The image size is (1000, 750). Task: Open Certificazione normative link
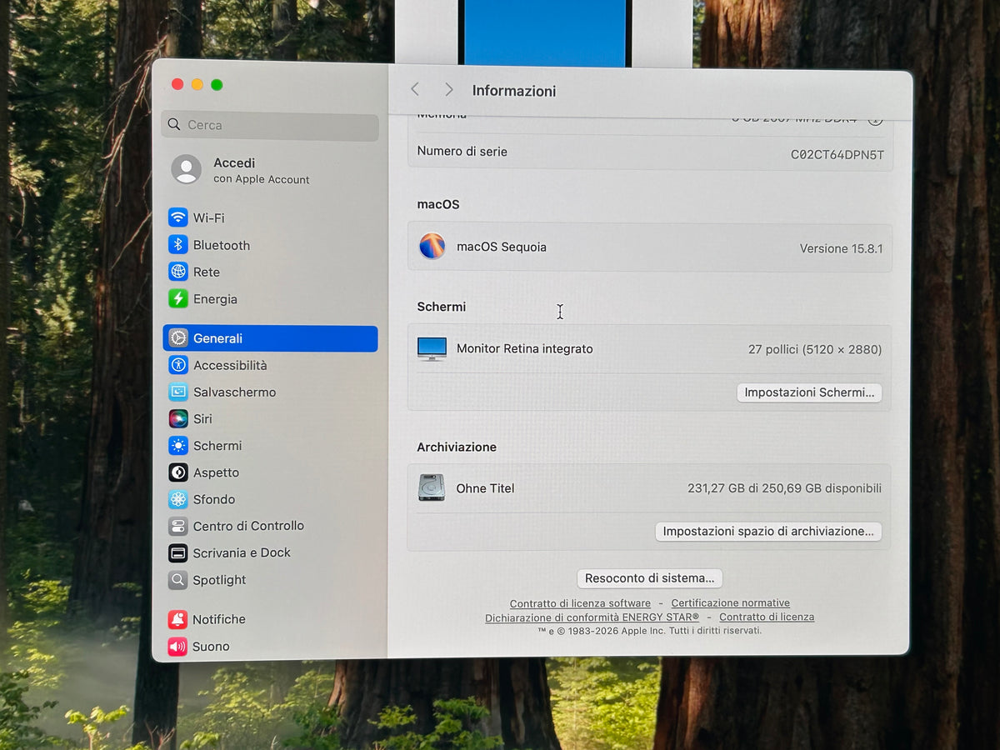731,603
